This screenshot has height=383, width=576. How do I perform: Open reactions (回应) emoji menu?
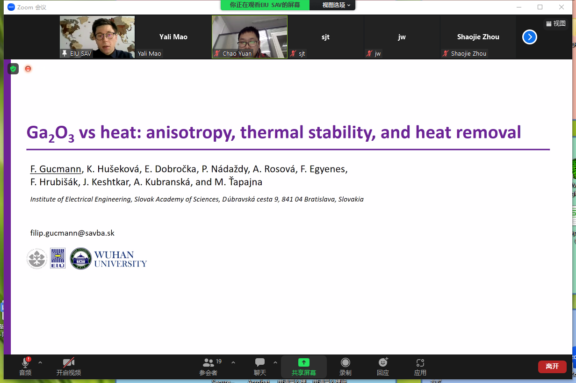coord(383,367)
